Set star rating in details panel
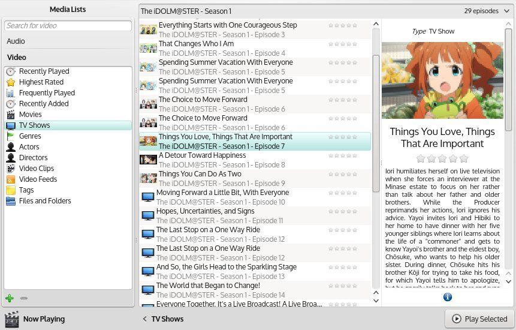The image size is (516, 330). [x=442, y=159]
